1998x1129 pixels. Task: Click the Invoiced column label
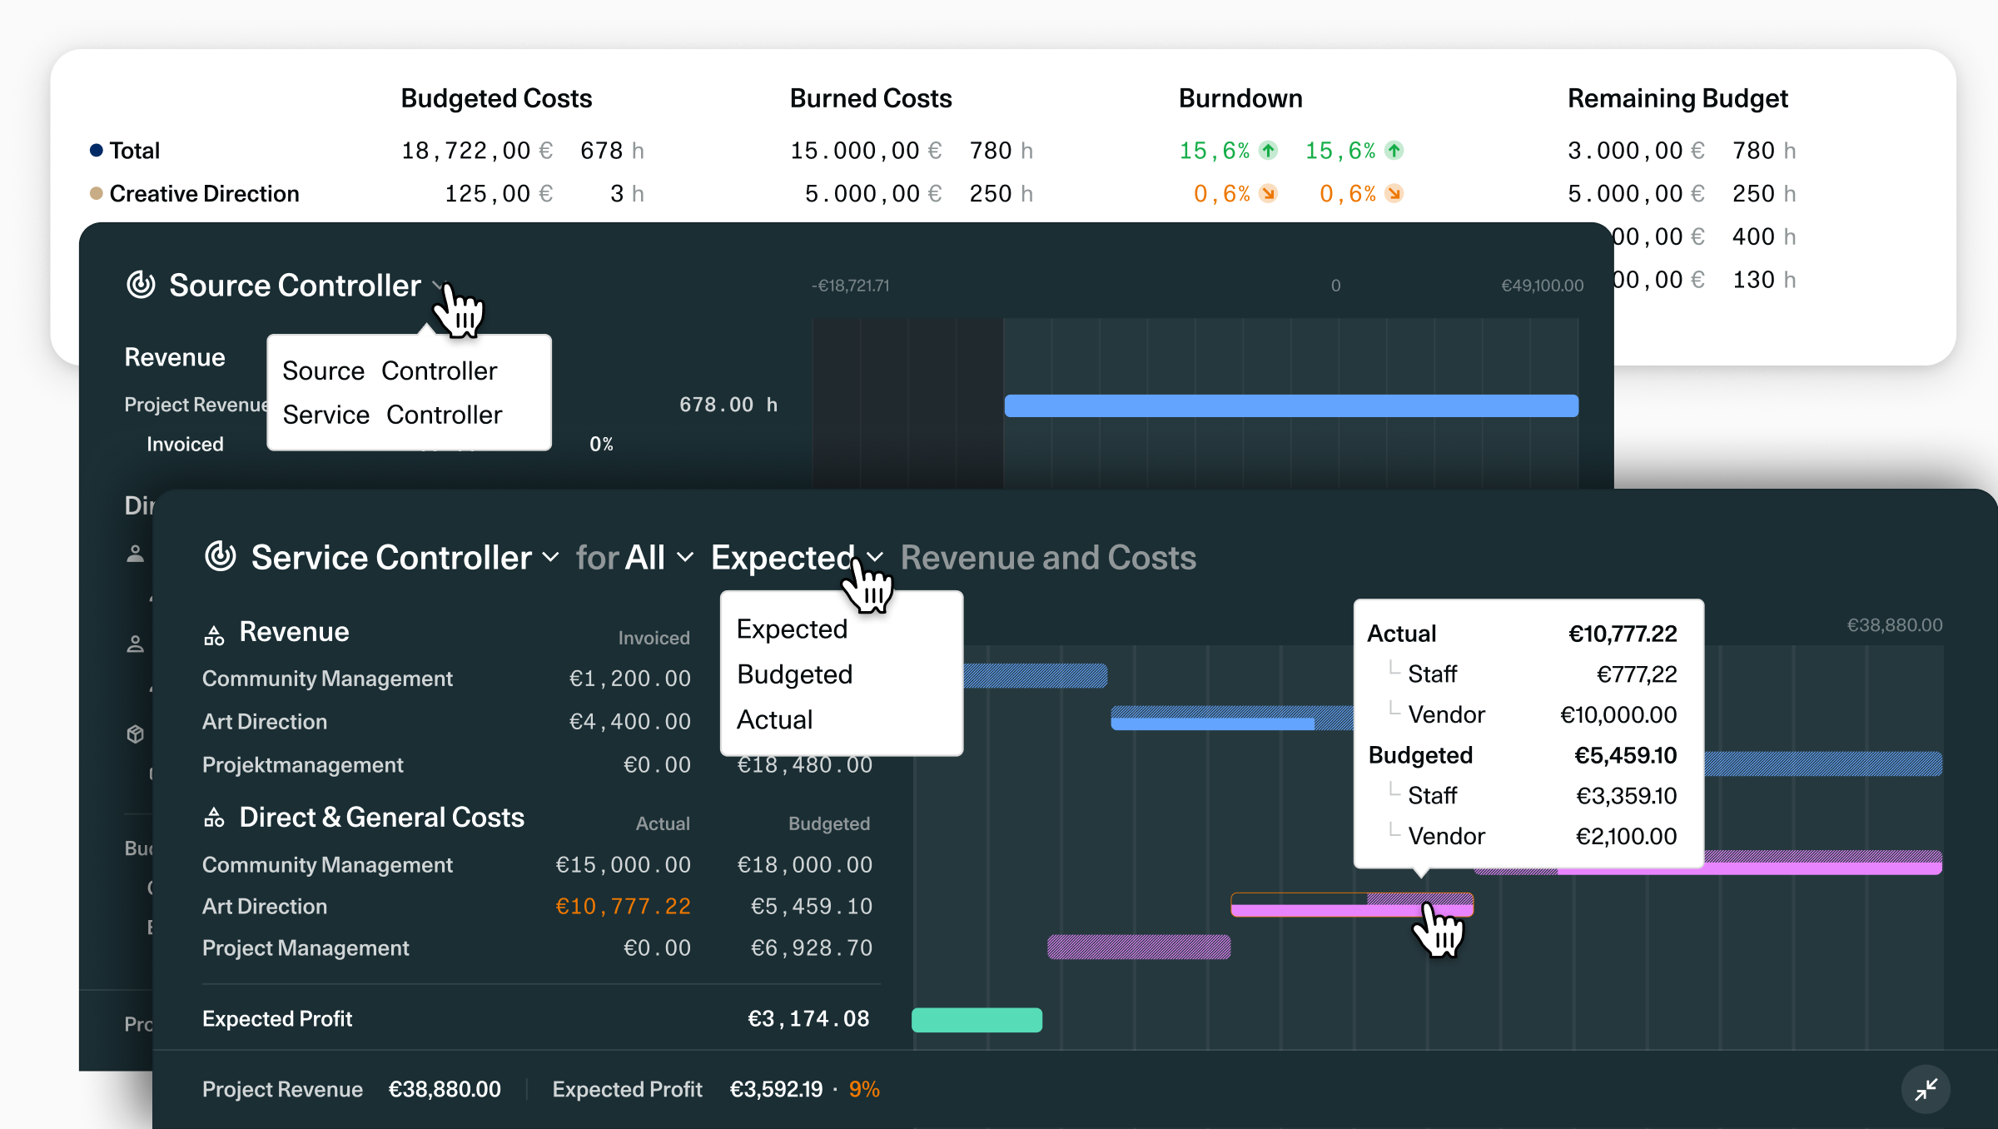654,639
